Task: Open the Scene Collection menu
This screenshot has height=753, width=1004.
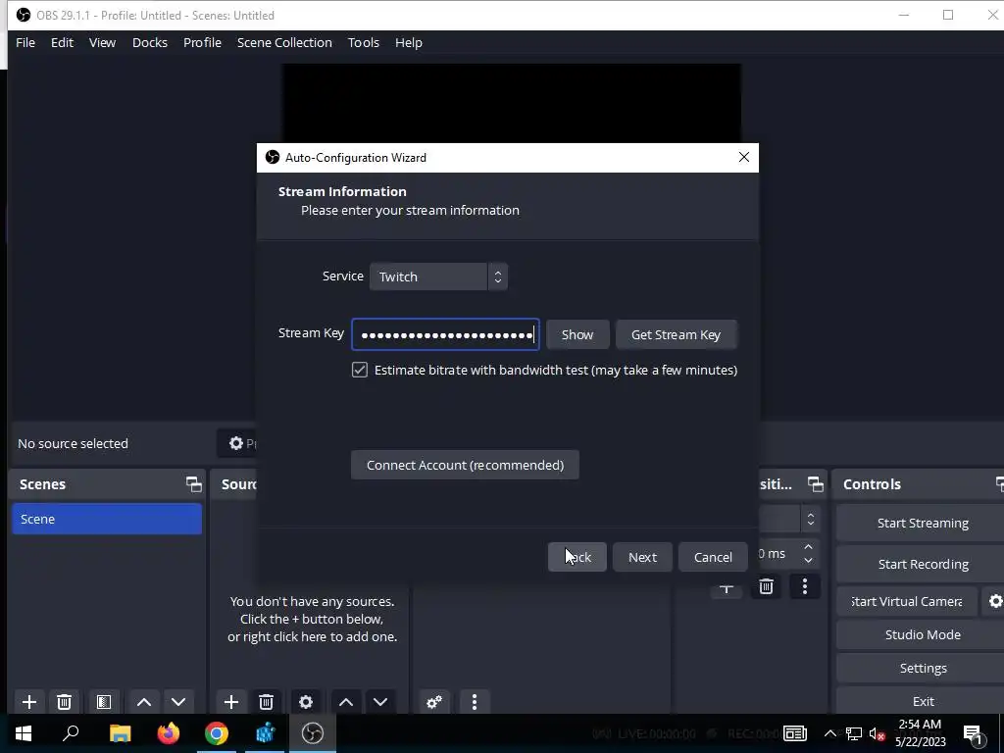Action: tap(284, 42)
